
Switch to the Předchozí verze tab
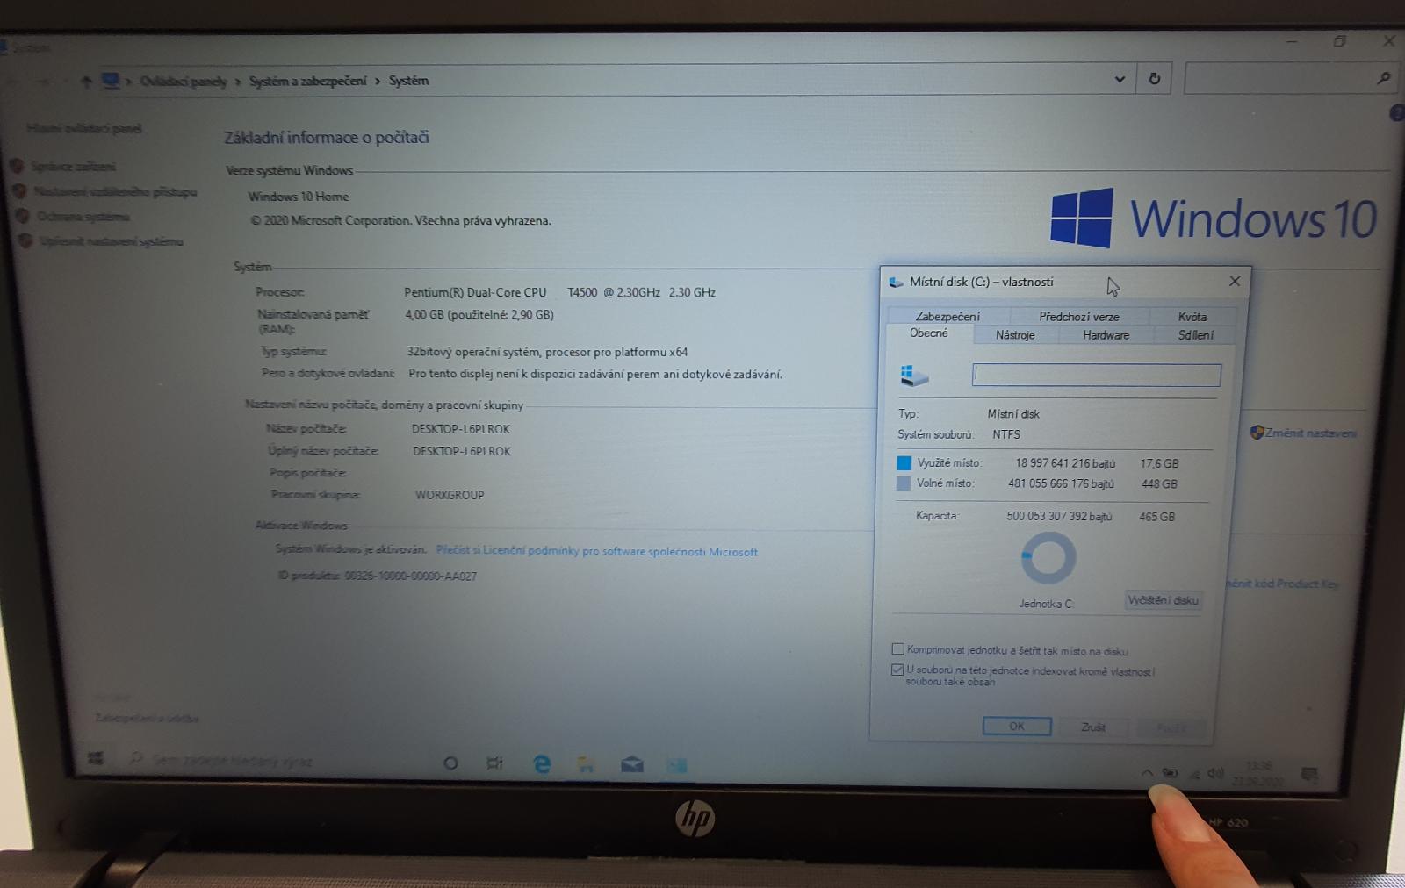(1078, 316)
